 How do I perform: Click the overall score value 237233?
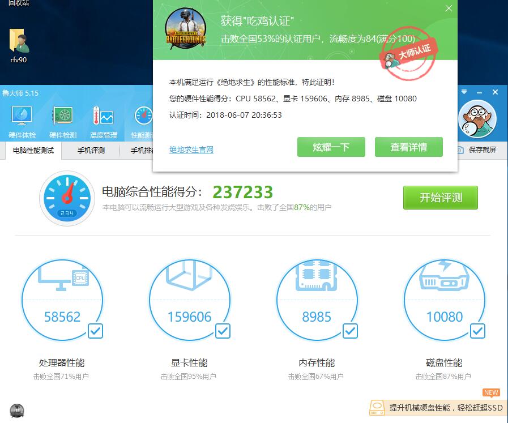pyautogui.click(x=242, y=193)
